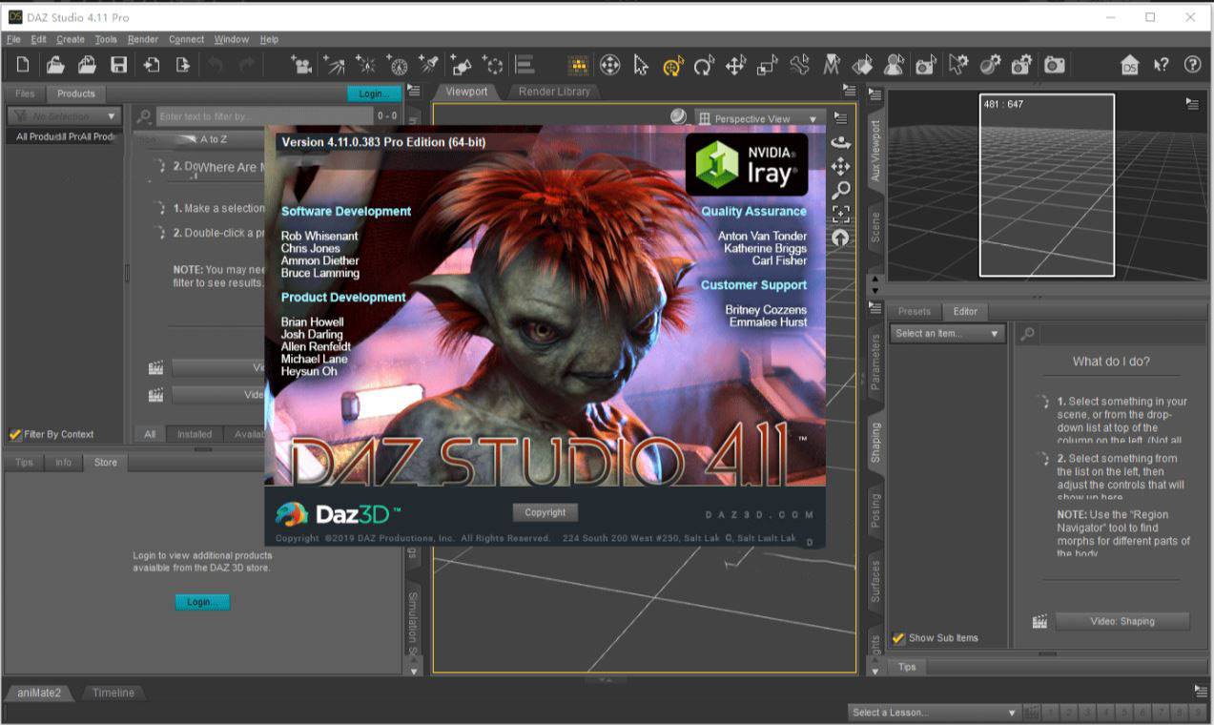Viewport: 1214px width, 725px height.
Task: Click the viewport Zoom magnifier icon
Action: tap(840, 191)
